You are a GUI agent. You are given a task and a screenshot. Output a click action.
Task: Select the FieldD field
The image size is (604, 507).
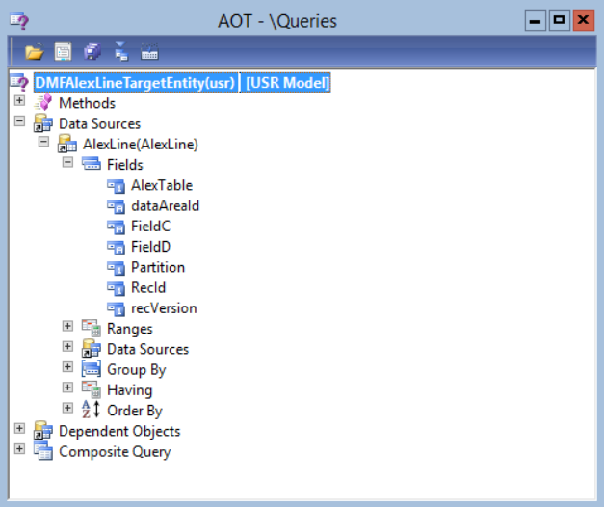click(x=150, y=247)
